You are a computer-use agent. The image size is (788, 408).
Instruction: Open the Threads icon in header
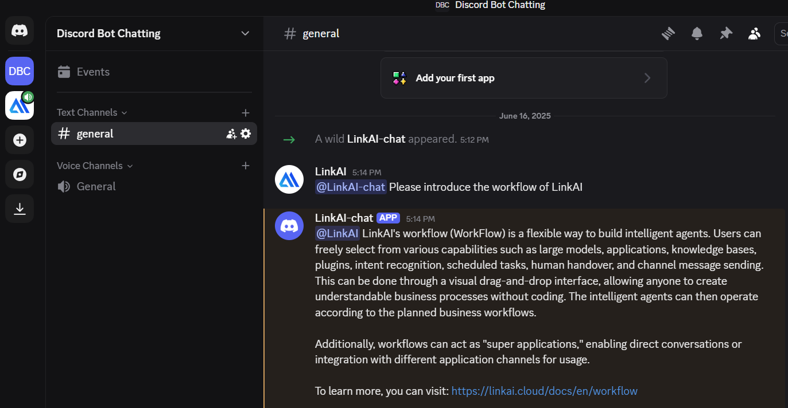pyautogui.click(x=668, y=34)
